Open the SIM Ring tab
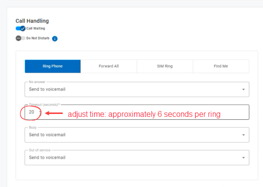263x187 pixels. (x=165, y=66)
